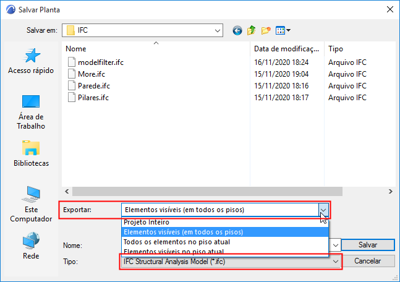Image resolution: width=400 pixels, height=282 pixels.
Task: Click the Salvar button
Action: click(368, 245)
